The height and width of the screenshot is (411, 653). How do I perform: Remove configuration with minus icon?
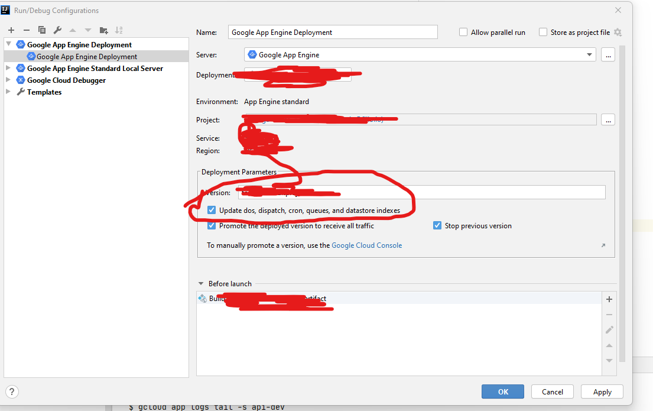27,30
